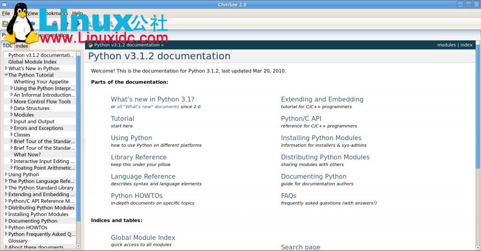Open the Help menu
This screenshot has height=251, width=481.
coord(78,14)
